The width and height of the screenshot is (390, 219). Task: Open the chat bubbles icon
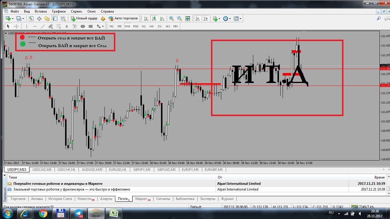(x=387, y=19)
